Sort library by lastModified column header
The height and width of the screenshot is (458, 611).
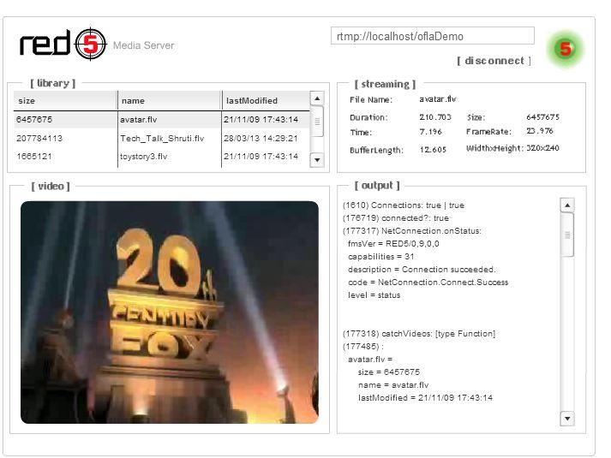click(266, 101)
